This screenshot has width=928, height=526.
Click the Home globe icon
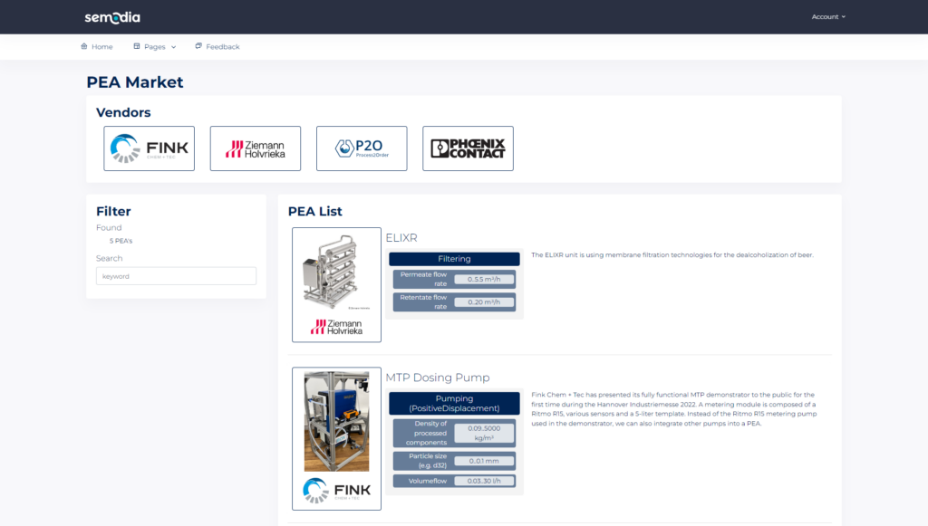84,46
